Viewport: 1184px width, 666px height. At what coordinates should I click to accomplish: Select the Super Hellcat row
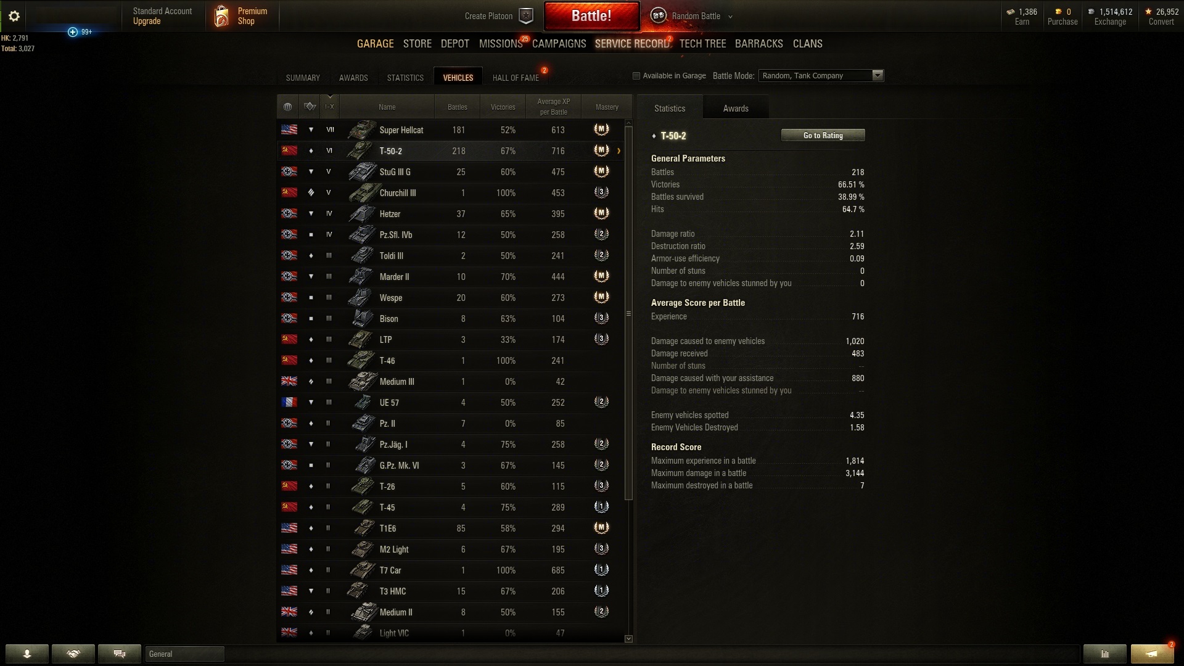[451, 130]
